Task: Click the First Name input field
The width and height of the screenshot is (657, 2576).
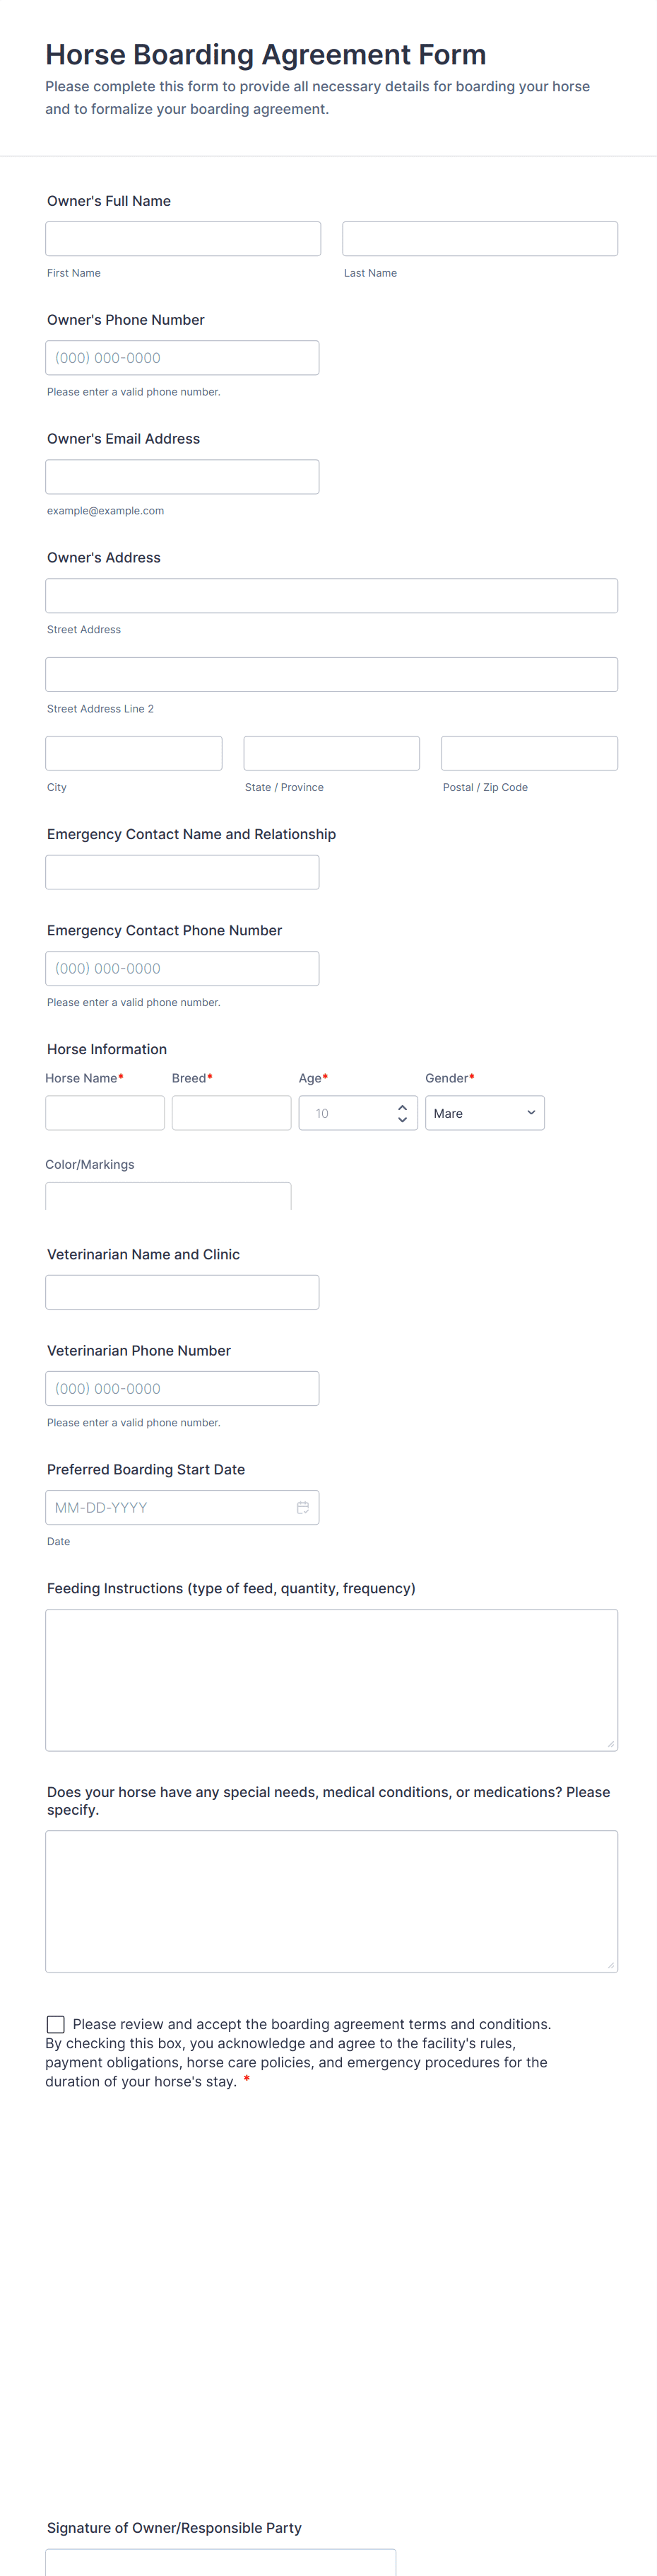Action: click(x=183, y=239)
